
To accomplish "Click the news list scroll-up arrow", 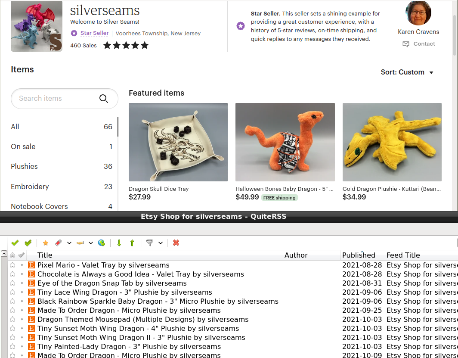I will point(4,254).
